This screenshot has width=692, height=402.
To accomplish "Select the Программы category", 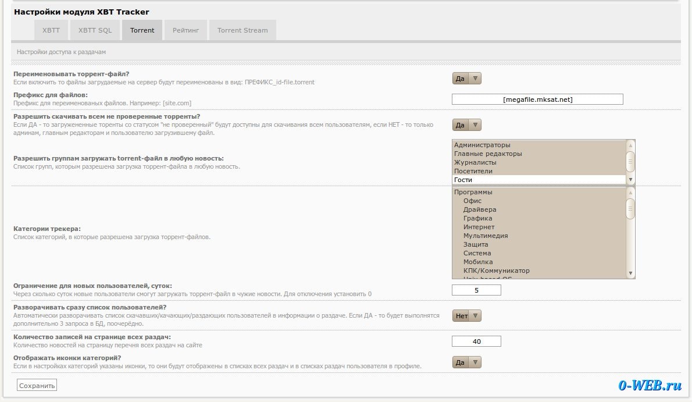I will pos(473,192).
